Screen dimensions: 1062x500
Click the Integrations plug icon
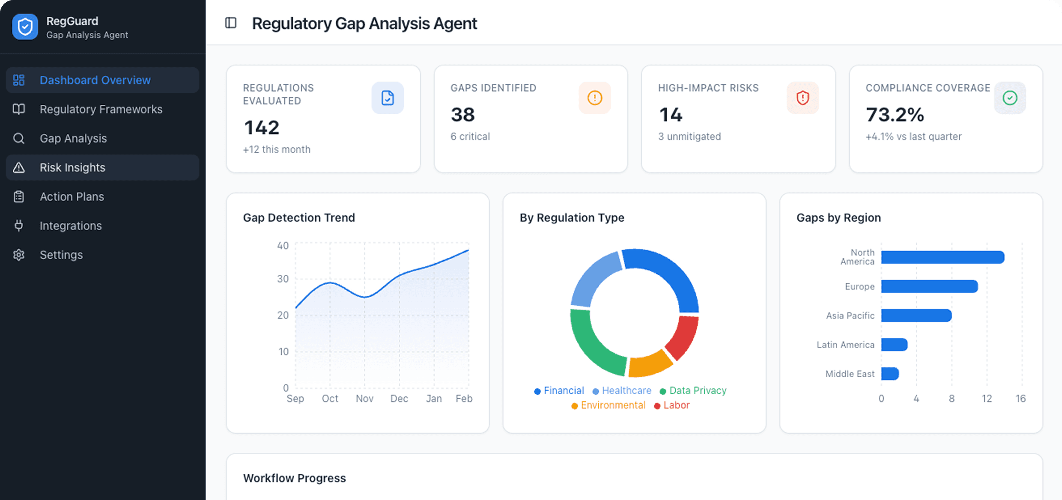[19, 225]
